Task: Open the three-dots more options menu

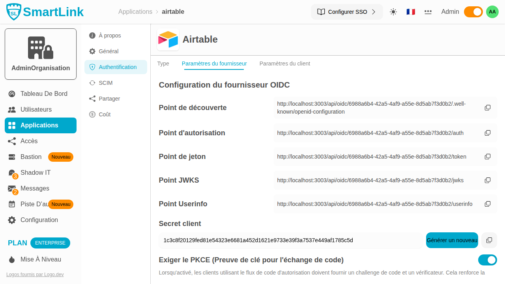Action: pos(428,12)
